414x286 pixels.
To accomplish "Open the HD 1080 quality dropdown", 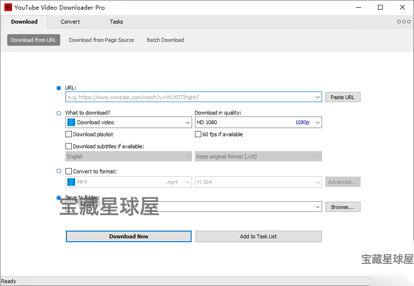I will 258,122.
